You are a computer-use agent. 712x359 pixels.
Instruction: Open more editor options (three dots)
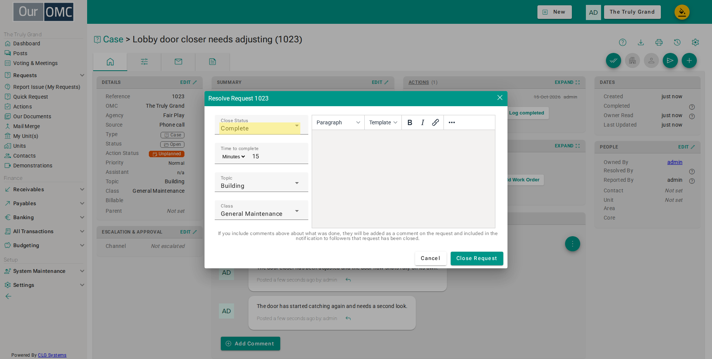(x=452, y=122)
